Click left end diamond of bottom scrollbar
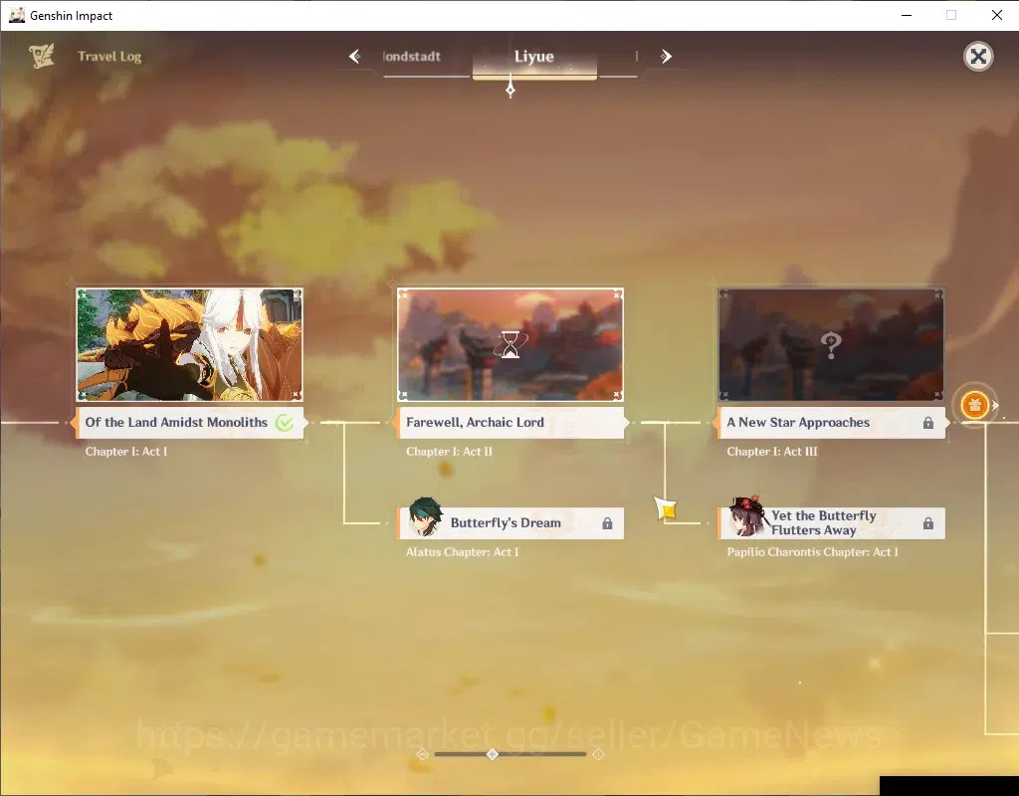 coord(422,754)
